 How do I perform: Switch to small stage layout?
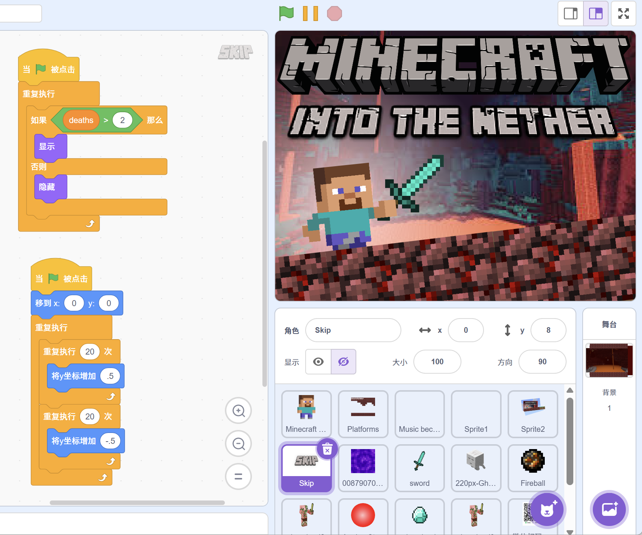click(x=571, y=14)
